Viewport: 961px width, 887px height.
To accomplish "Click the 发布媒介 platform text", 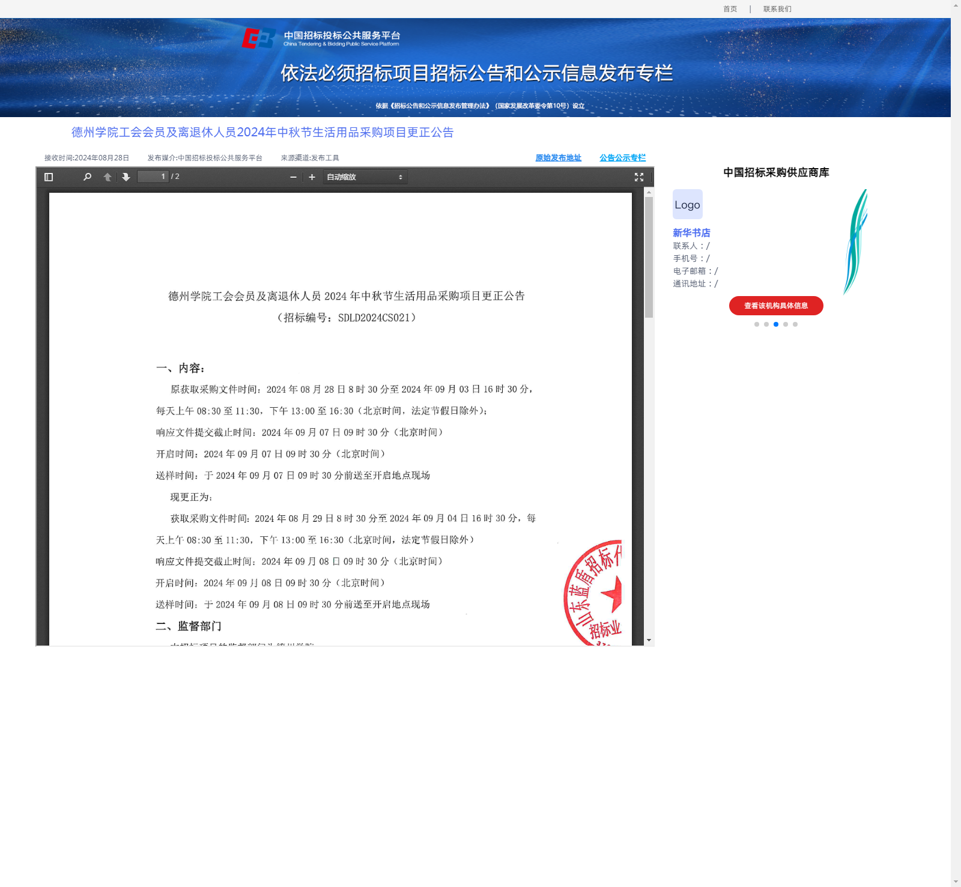I will point(205,158).
